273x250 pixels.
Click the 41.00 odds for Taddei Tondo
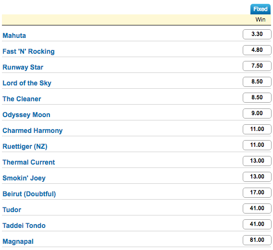257,224
